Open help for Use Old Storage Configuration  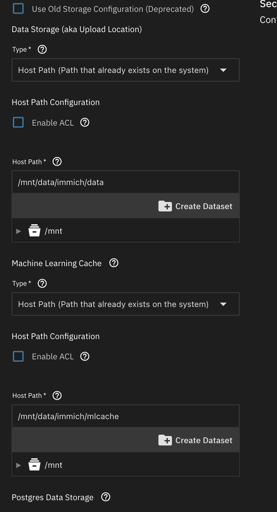coord(205,9)
